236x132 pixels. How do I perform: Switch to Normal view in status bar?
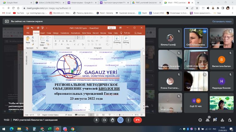(91, 115)
